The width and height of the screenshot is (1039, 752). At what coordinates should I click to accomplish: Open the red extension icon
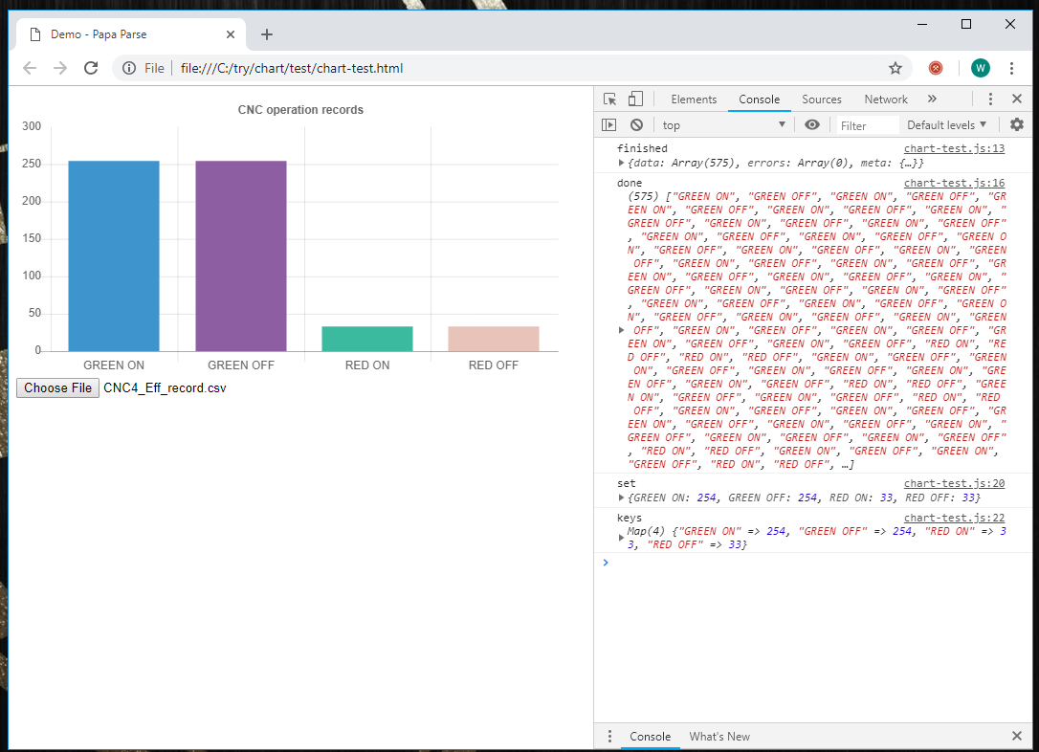936,68
